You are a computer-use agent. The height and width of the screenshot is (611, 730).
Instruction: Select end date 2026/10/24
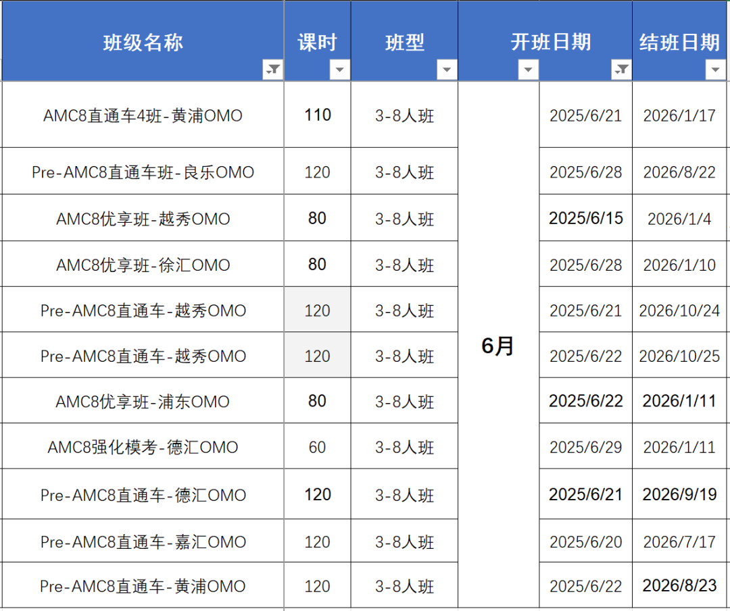tap(679, 310)
